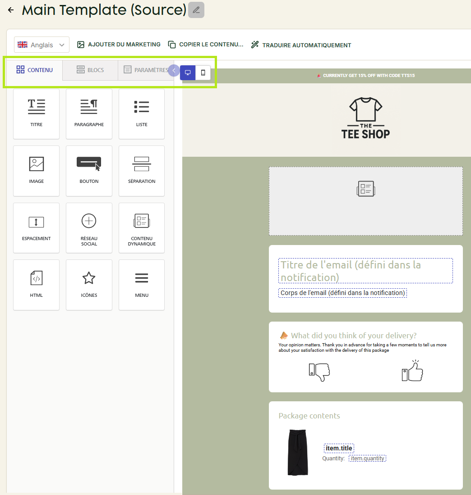Select the Liste content element
The height and width of the screenshot is (495, 471).
142,114
